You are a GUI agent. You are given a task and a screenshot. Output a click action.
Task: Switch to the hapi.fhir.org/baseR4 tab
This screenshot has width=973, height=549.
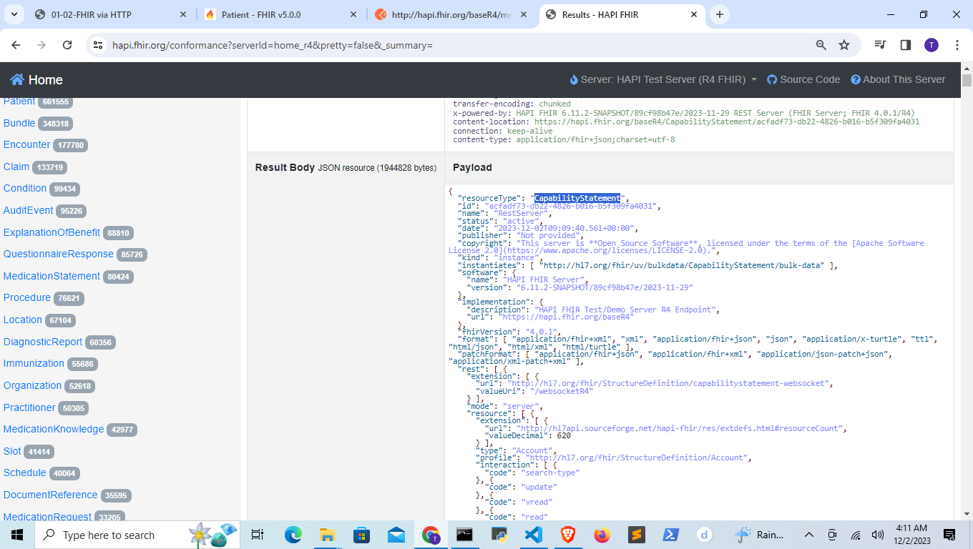tap(451, 14)
